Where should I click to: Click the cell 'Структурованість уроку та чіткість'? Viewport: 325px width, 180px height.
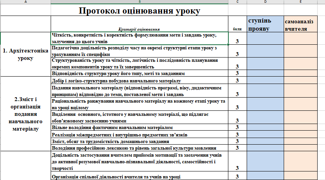(140, 63)
